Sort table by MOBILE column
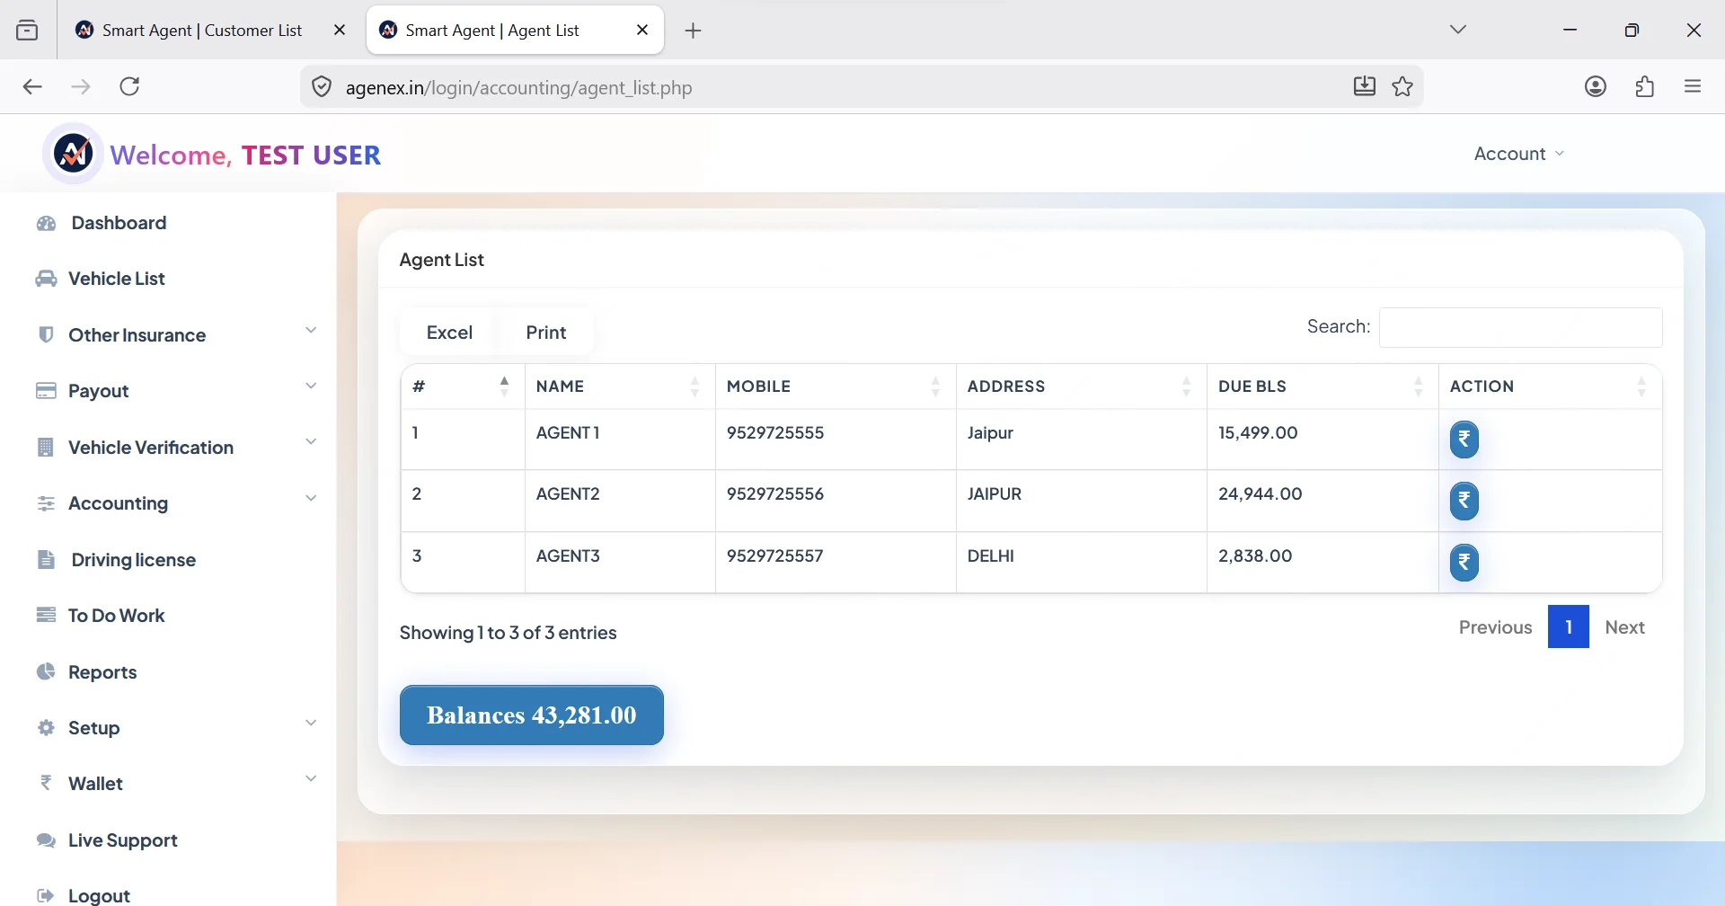 [x=836, y=386]
